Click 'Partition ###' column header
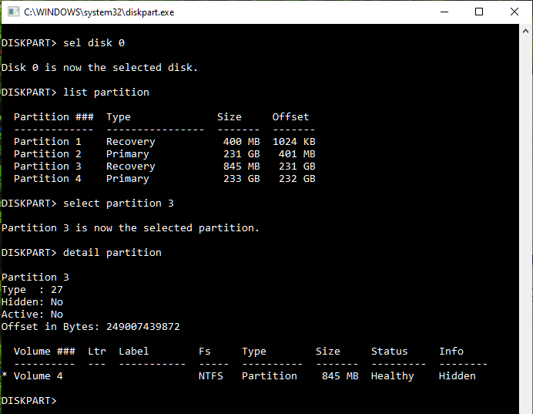The width and height of the screenshot is (533, 414). click(54, 116)
